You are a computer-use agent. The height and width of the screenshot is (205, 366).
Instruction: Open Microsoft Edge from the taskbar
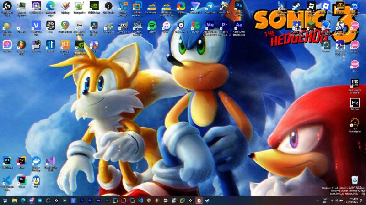point(23,200)
